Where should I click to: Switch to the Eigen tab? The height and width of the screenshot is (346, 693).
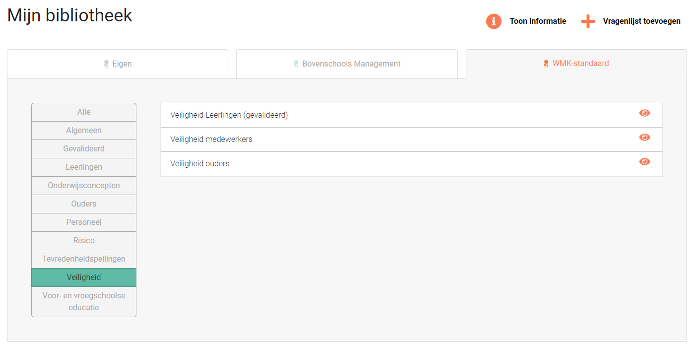pos(118,64)
